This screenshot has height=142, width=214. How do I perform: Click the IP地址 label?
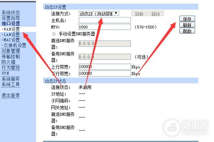coord(59,94)
